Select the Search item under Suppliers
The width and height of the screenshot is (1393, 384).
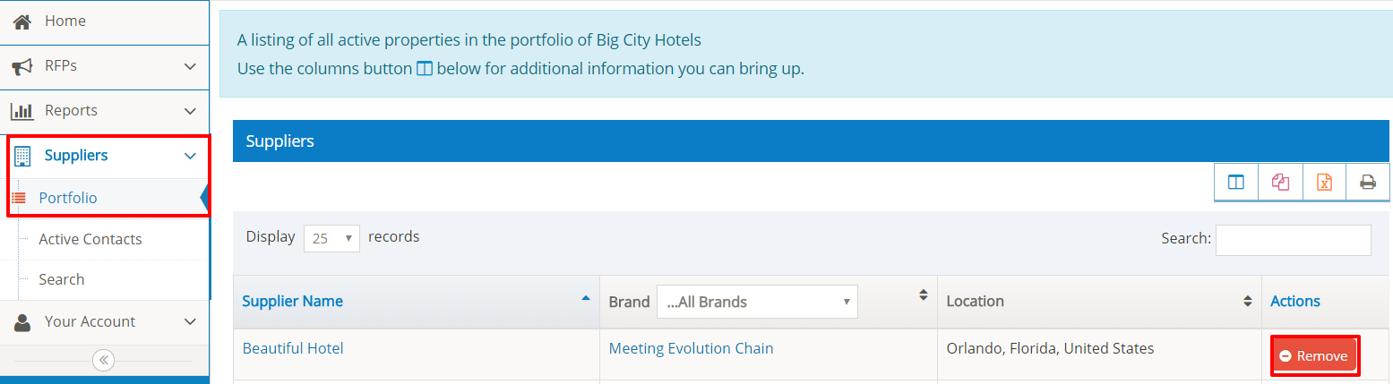62,279
